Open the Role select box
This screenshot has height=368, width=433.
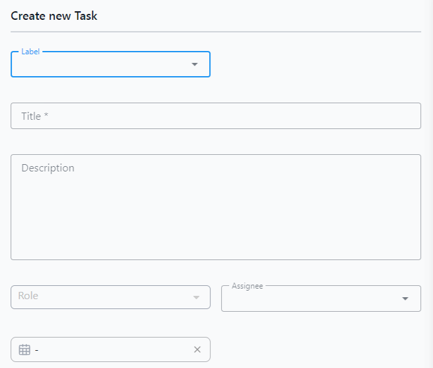[111, 297]
